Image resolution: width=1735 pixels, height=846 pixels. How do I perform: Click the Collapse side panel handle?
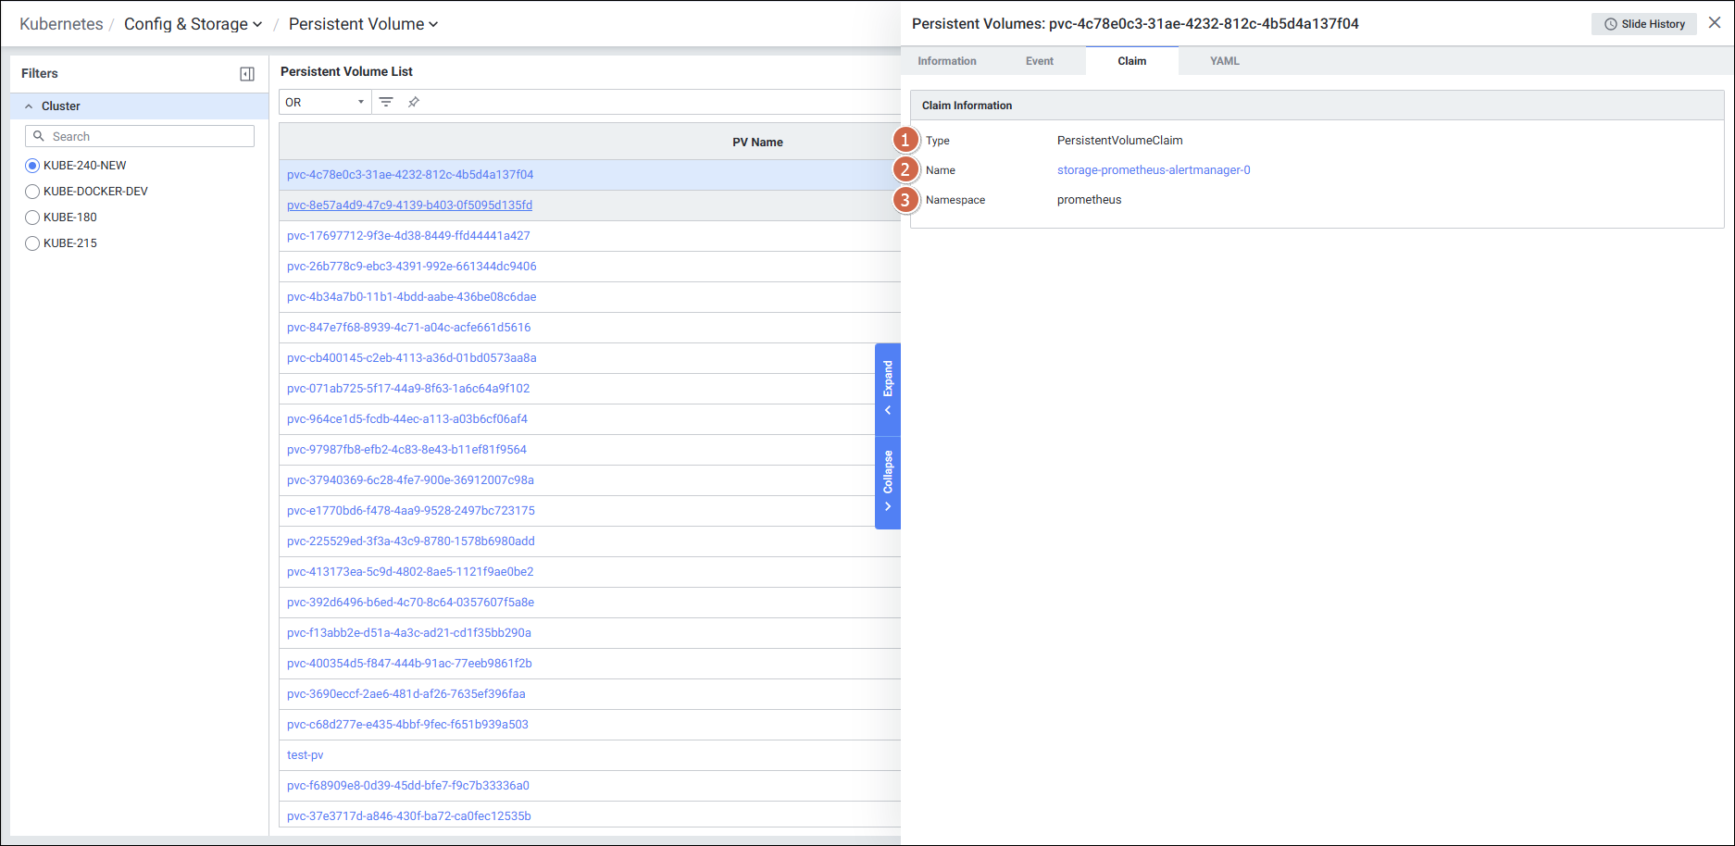888,481
